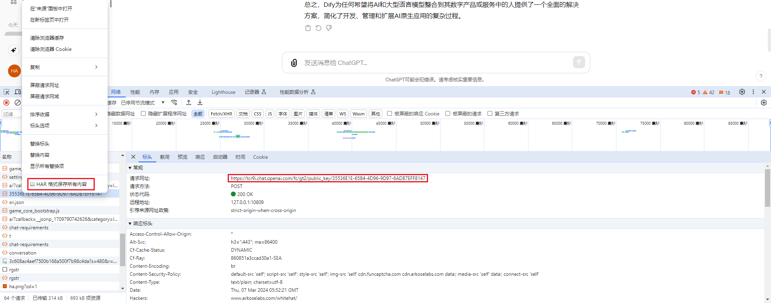Click the sparkle icon in the sidebar

tap(14, 50)
